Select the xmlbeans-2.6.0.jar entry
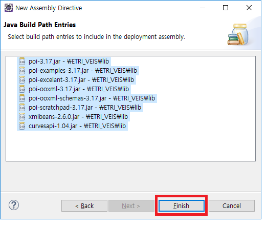This screenshot has height=226, width=267. coord(74,117)
